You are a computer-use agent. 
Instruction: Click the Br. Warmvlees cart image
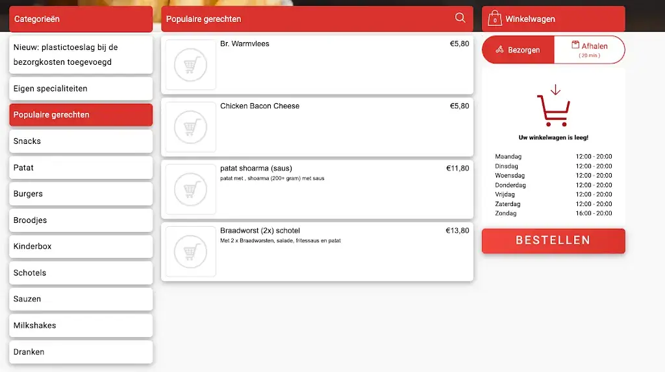[190, 65]
